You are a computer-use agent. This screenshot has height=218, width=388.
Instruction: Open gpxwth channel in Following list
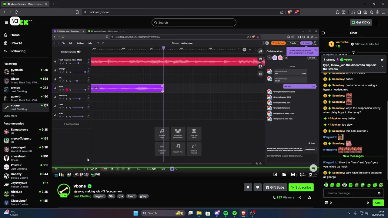tap(26, 98)
